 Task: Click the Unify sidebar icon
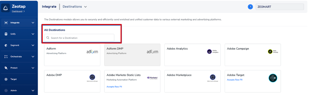click(x=6, y=34)
